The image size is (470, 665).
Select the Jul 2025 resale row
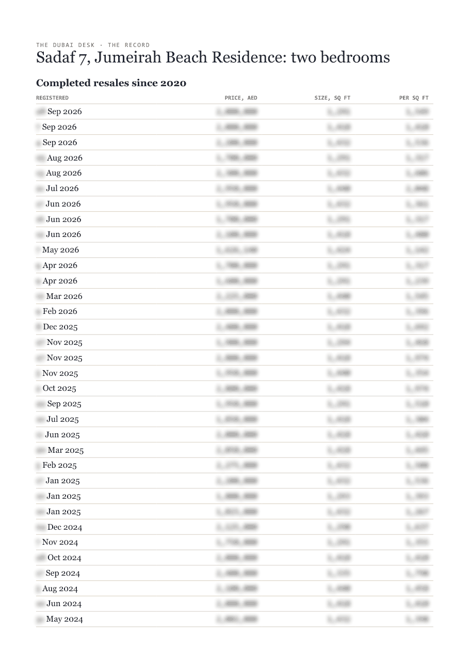(x=235, y=419)
